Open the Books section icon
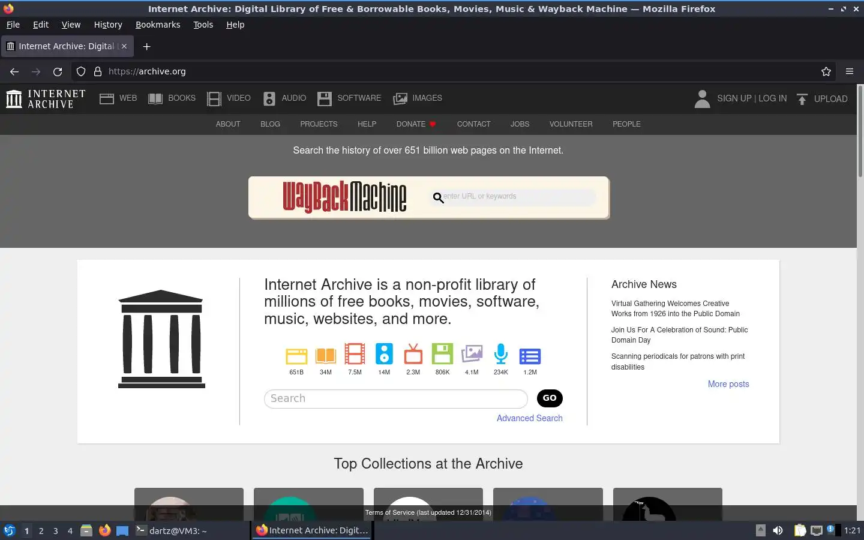This screenshot has width=864, height=540. pos(155,98)
